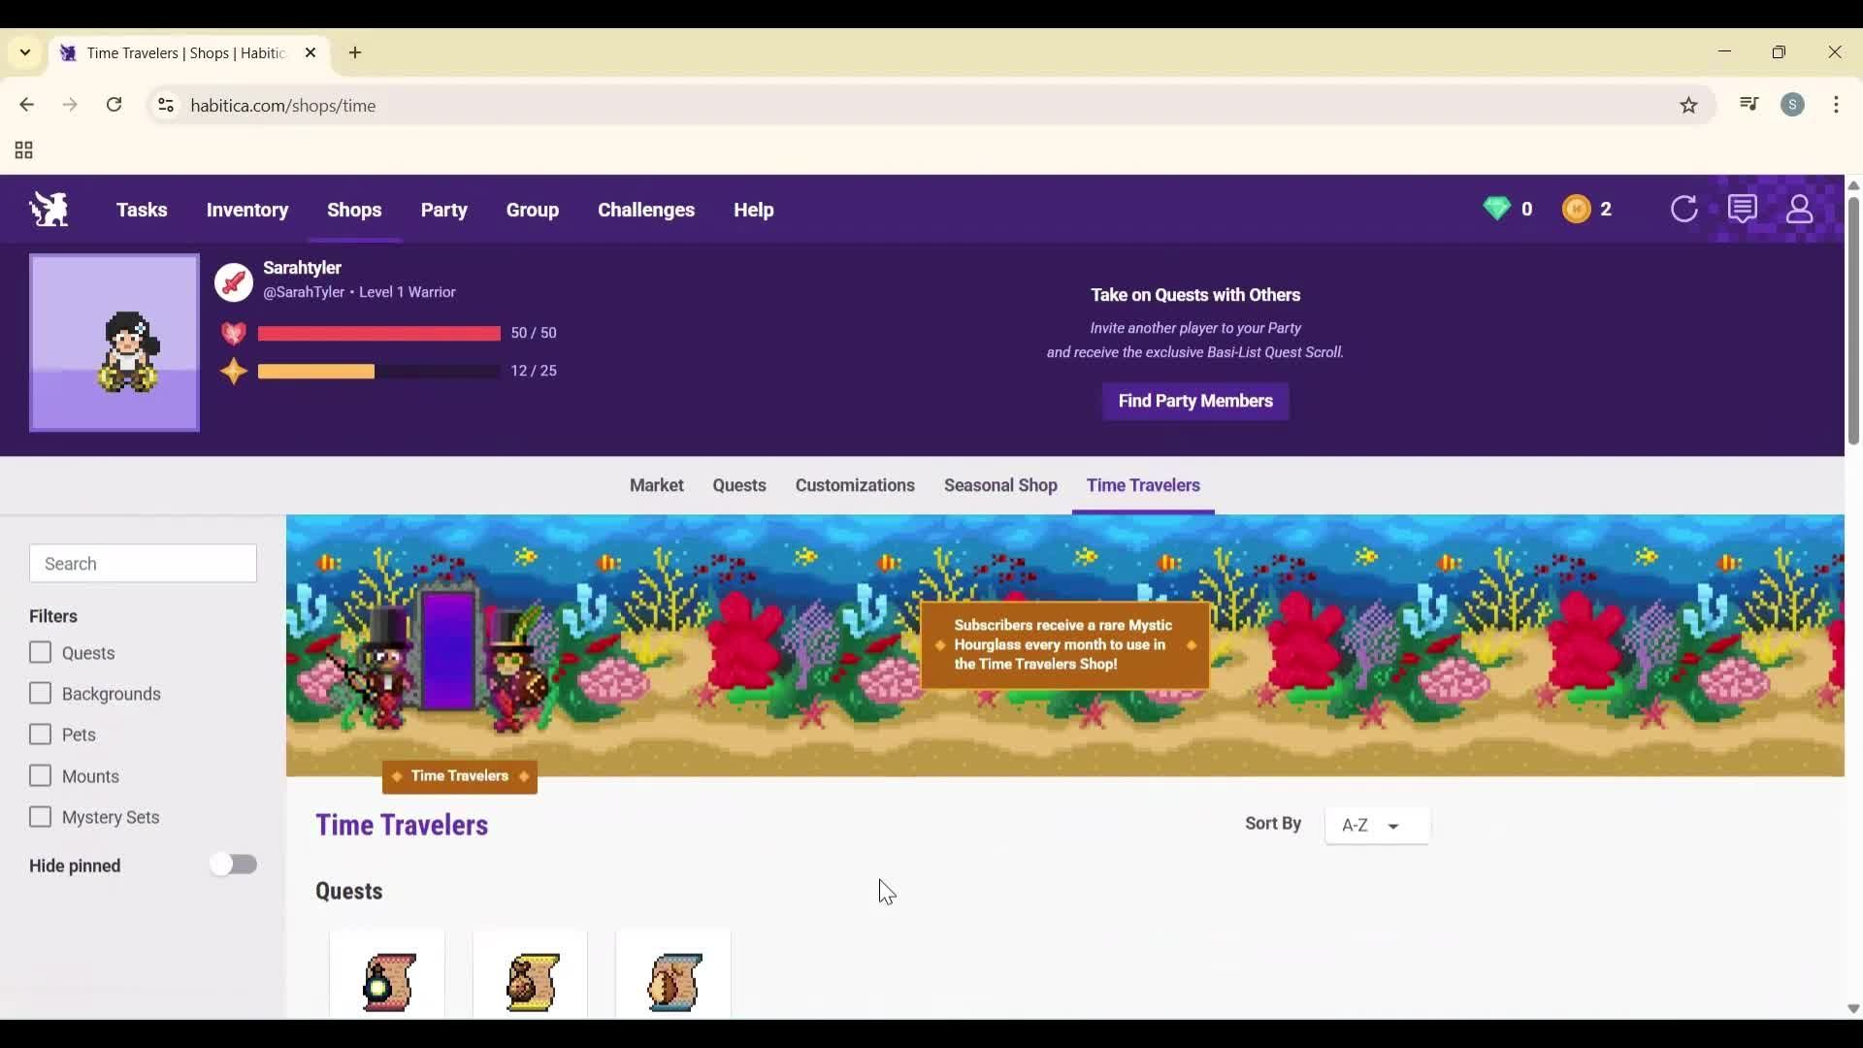Turn on the Hide pinned toggle
The width and height of the screenshot is (1863, 1048).
point(234,864)
